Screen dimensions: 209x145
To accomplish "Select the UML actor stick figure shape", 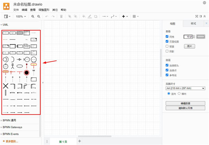I will click(x=13, y=66).
